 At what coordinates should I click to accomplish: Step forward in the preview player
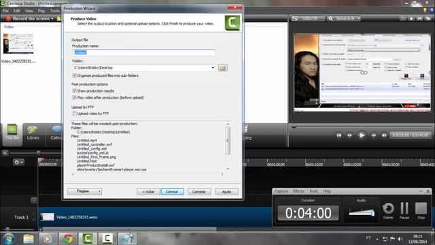374,135
